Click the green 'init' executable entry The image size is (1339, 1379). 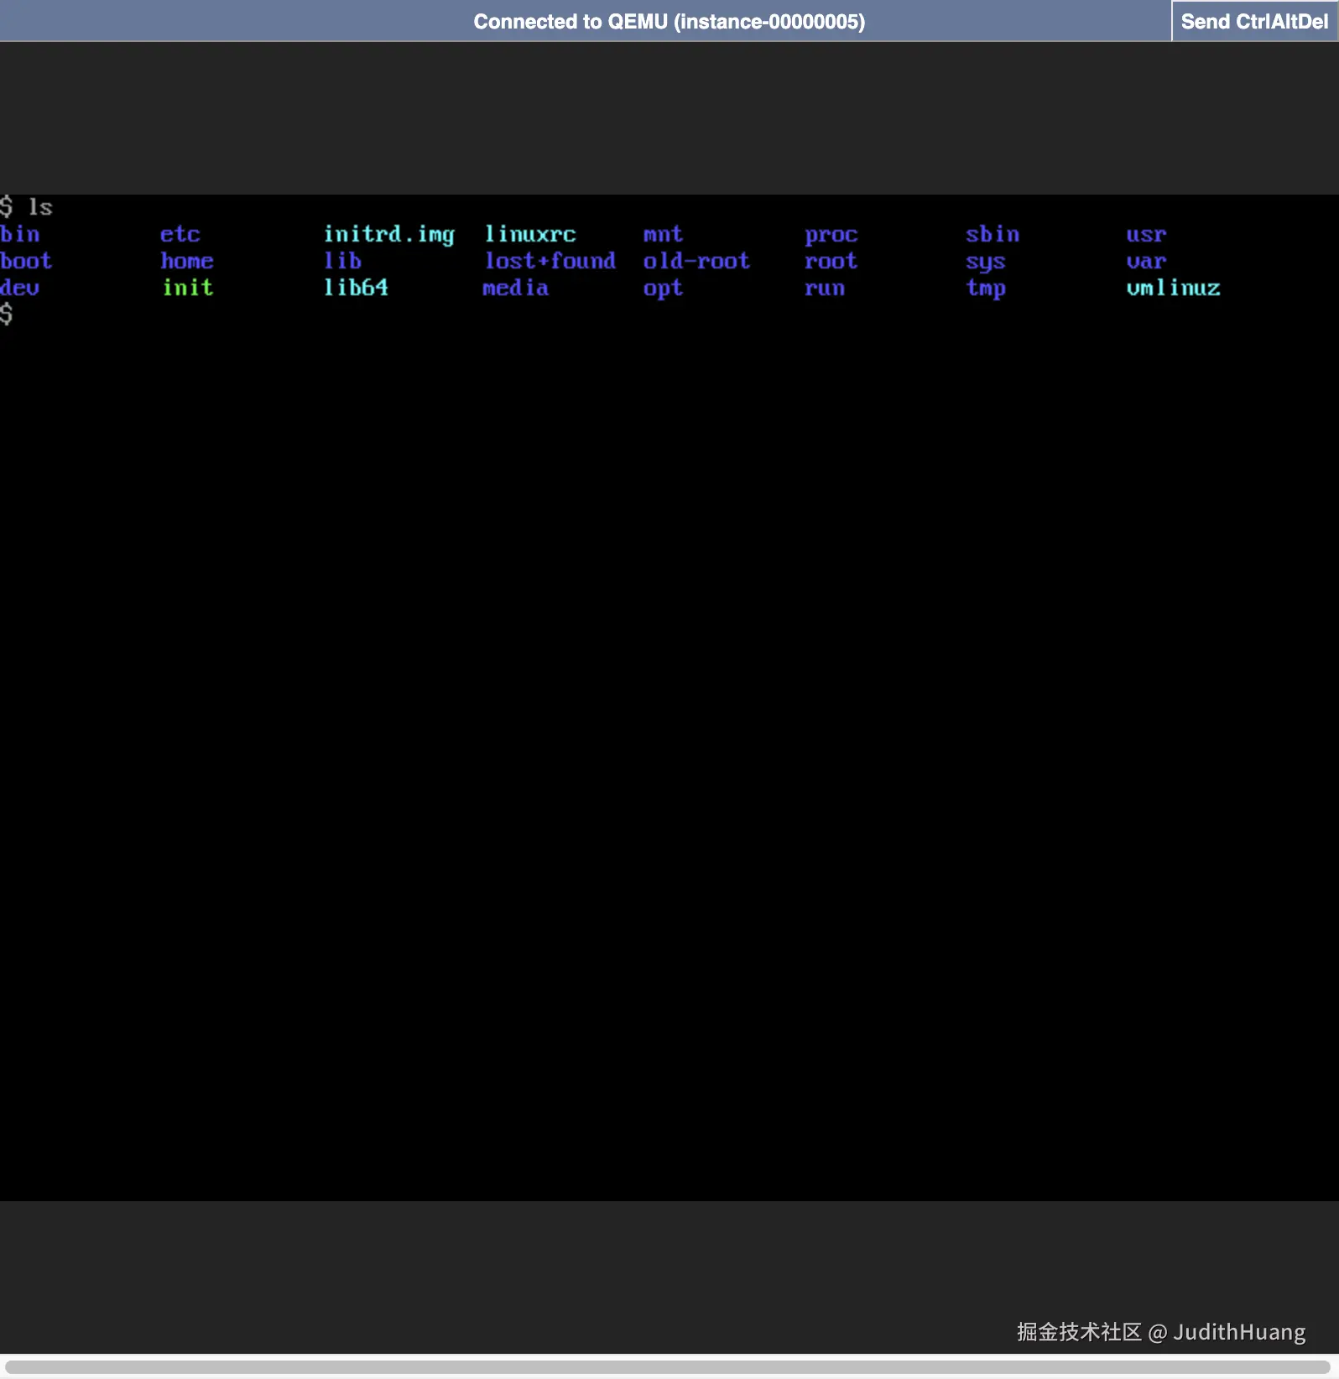pyautogui.click(x=188, y=288)
